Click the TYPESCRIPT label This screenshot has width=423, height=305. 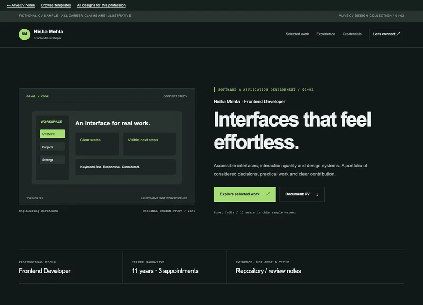[x=35, y=198]
